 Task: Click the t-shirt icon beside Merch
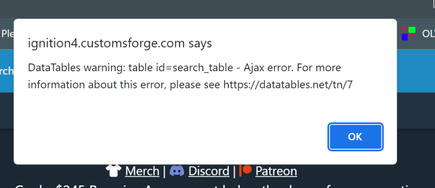114,171
